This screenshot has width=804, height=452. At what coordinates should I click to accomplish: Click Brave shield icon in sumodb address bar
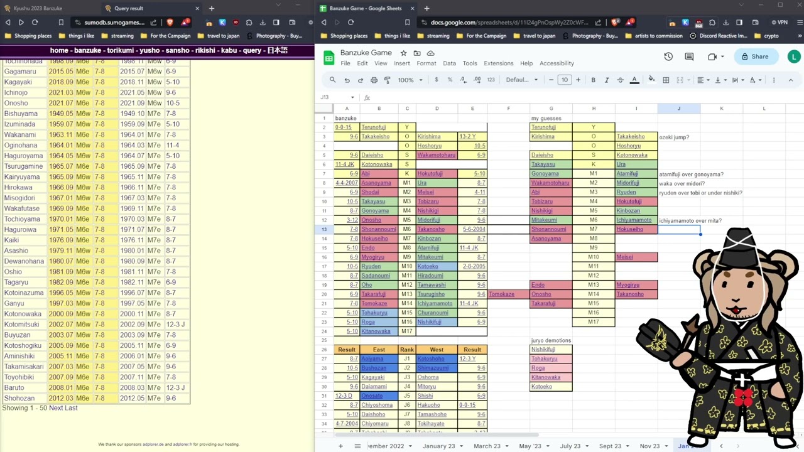(170, 22)
